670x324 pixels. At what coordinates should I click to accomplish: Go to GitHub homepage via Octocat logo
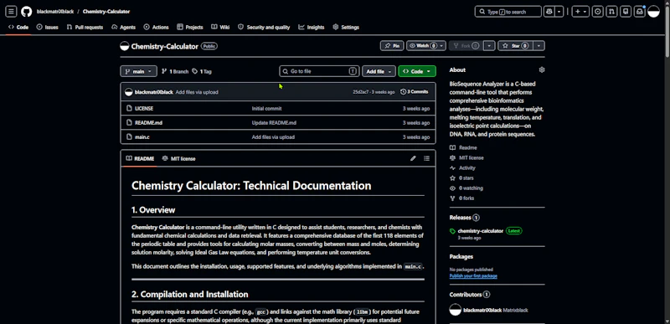27,12
